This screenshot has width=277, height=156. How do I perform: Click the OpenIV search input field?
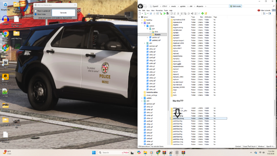coord(258,6)
